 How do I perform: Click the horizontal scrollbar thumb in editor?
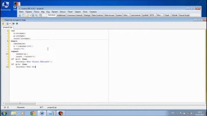click(x=20, y=103)
